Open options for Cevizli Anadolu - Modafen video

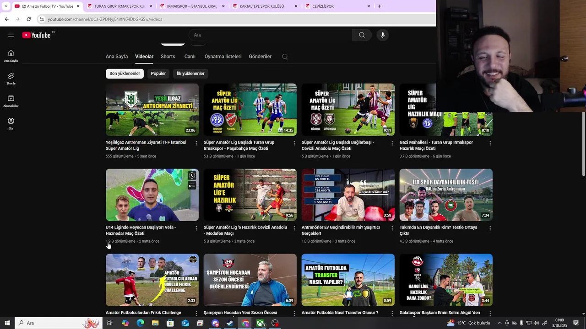(x=294, y=228)
